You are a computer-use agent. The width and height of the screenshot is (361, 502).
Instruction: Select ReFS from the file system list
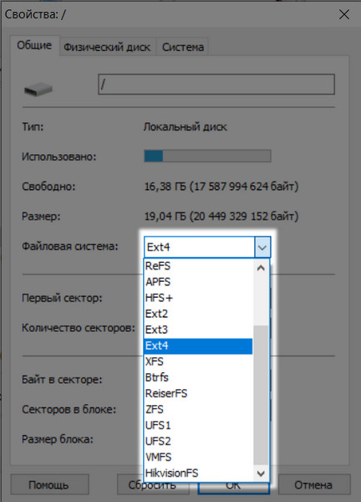click(x=198, y=266)
